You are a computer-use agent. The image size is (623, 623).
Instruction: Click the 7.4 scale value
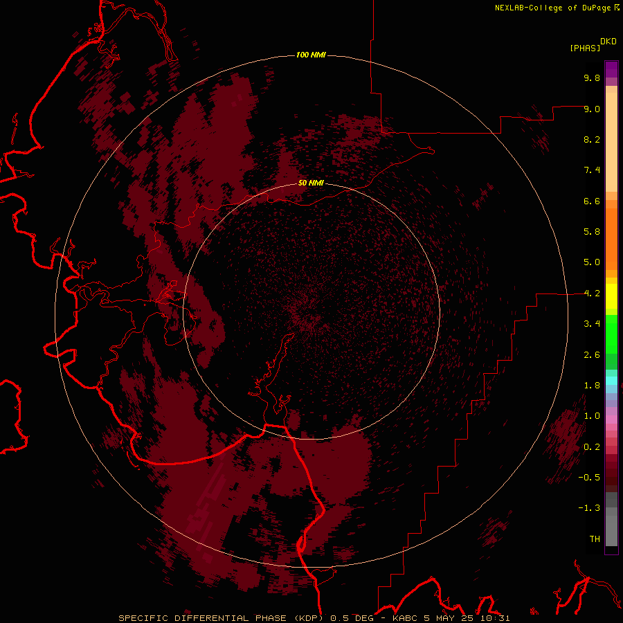592,170
